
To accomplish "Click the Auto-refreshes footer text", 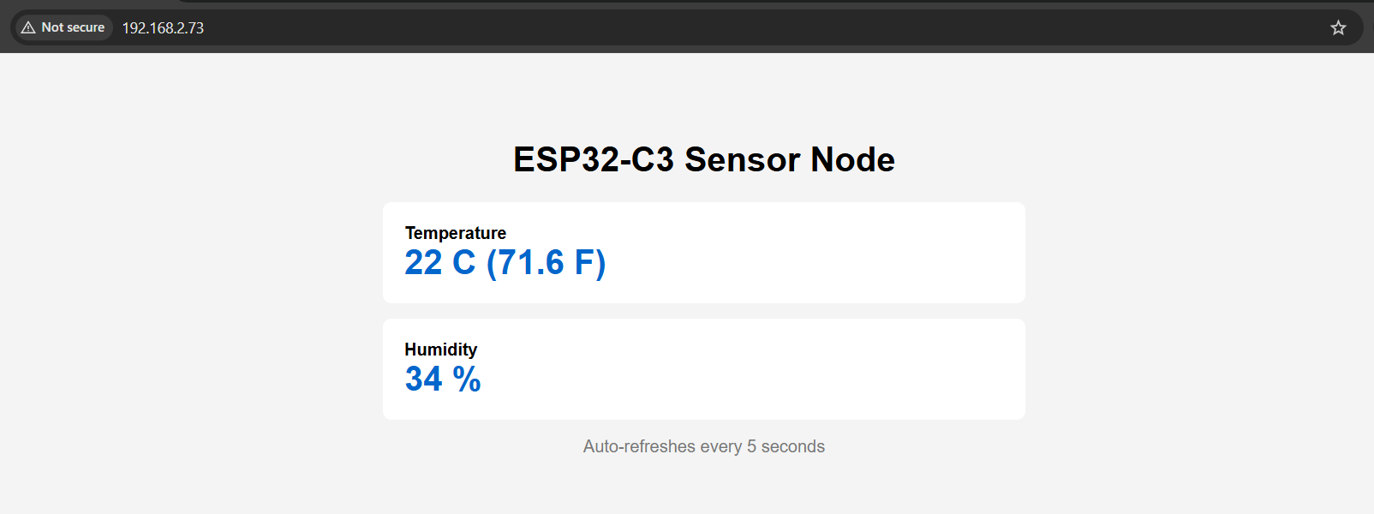I will pyautogui.click(x=639, y=446).
